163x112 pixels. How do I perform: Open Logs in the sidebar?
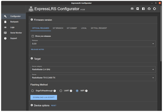coord(13,27)
